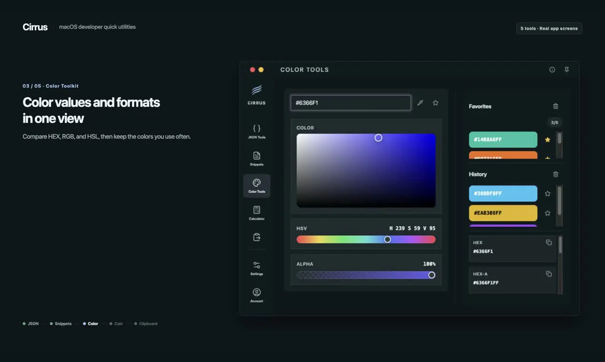
Task: Click the 3/5 favorites count badge
Action: [555, 122]
